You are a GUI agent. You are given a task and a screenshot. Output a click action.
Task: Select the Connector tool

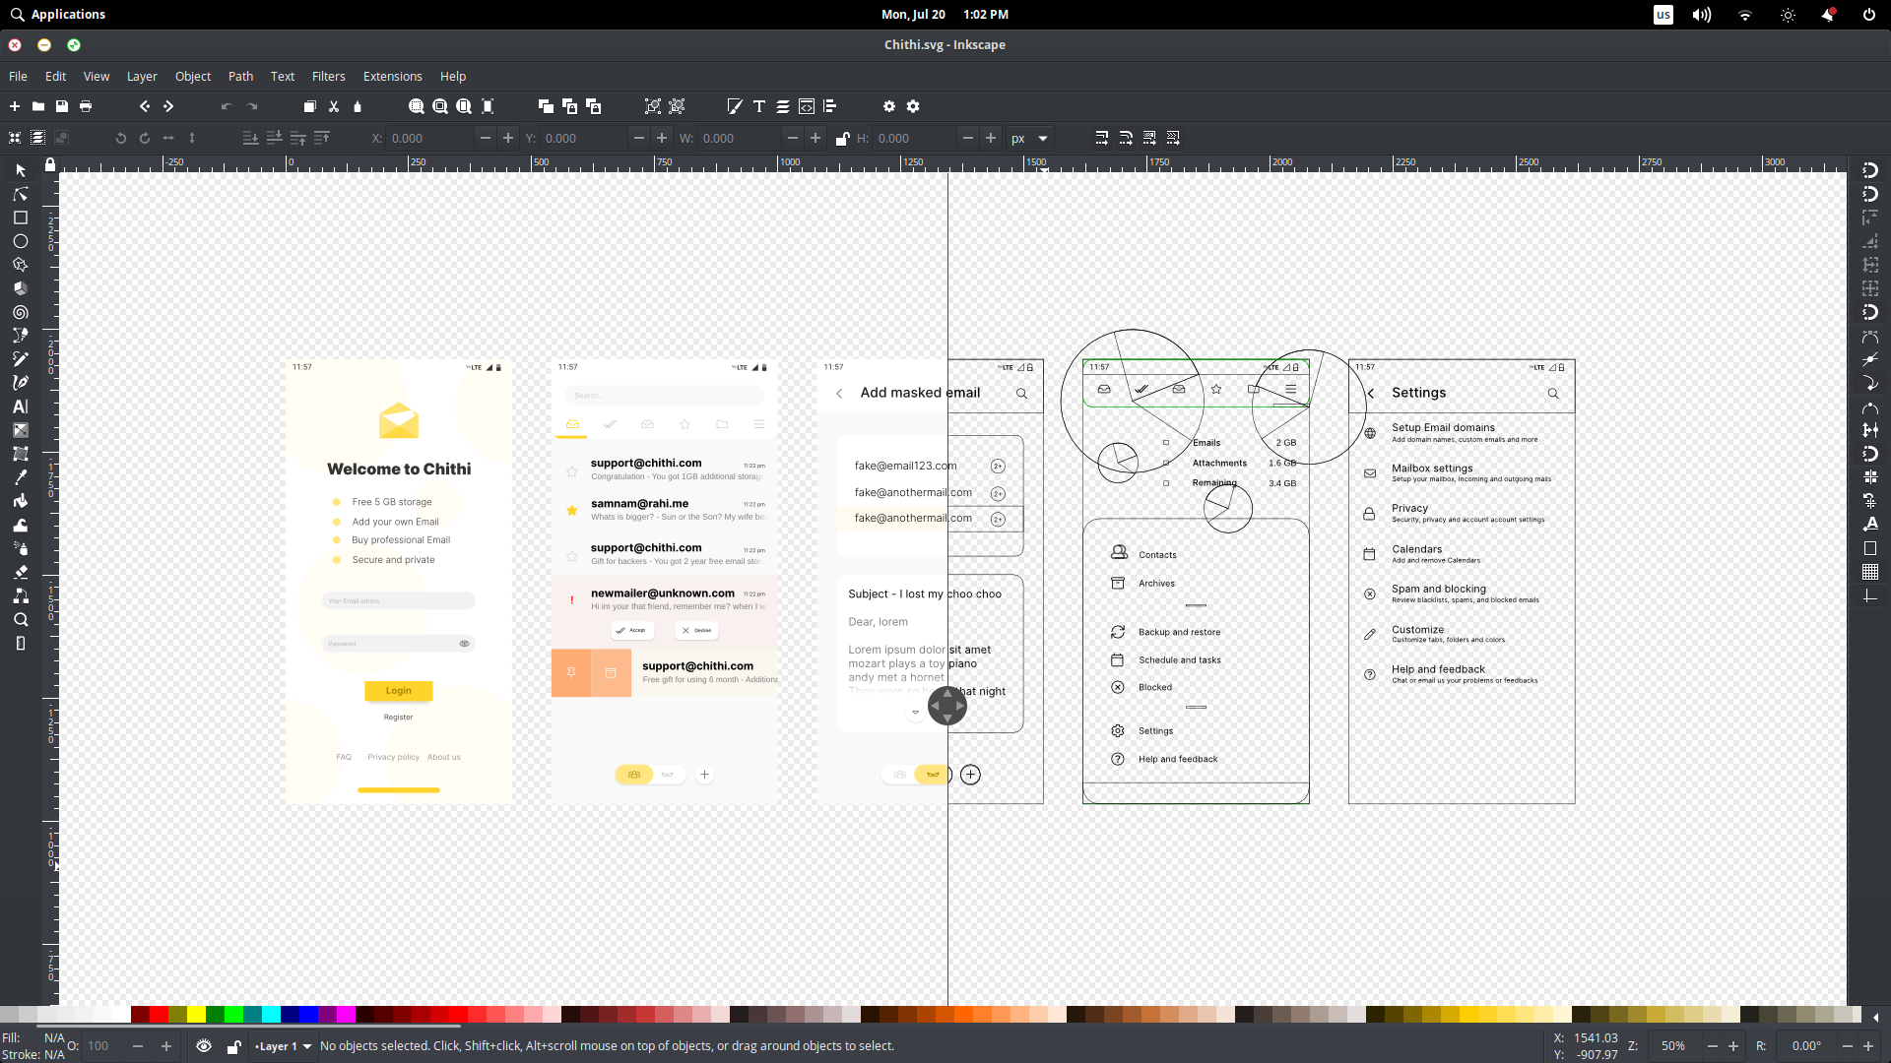coord(20,595)
